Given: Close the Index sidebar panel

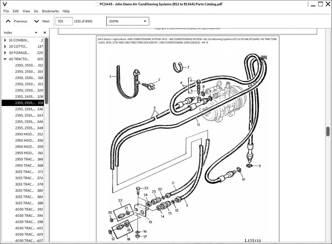Looking at the screenshot, I should 45,33.
